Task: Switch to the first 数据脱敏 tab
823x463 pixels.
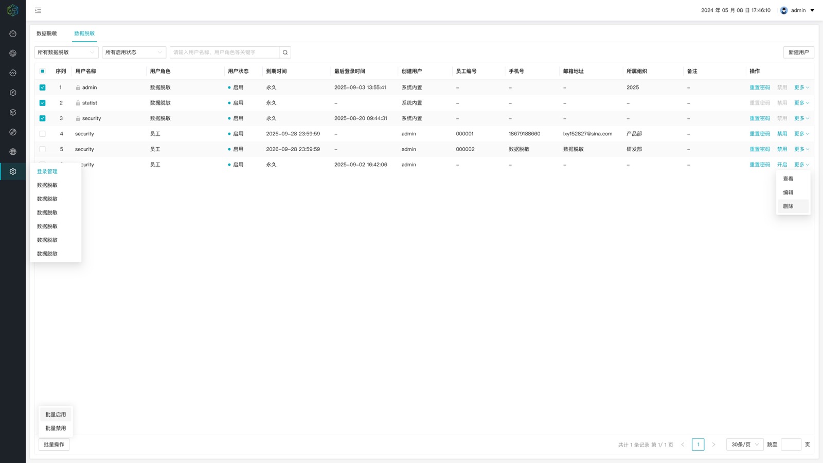Action: 47,33
